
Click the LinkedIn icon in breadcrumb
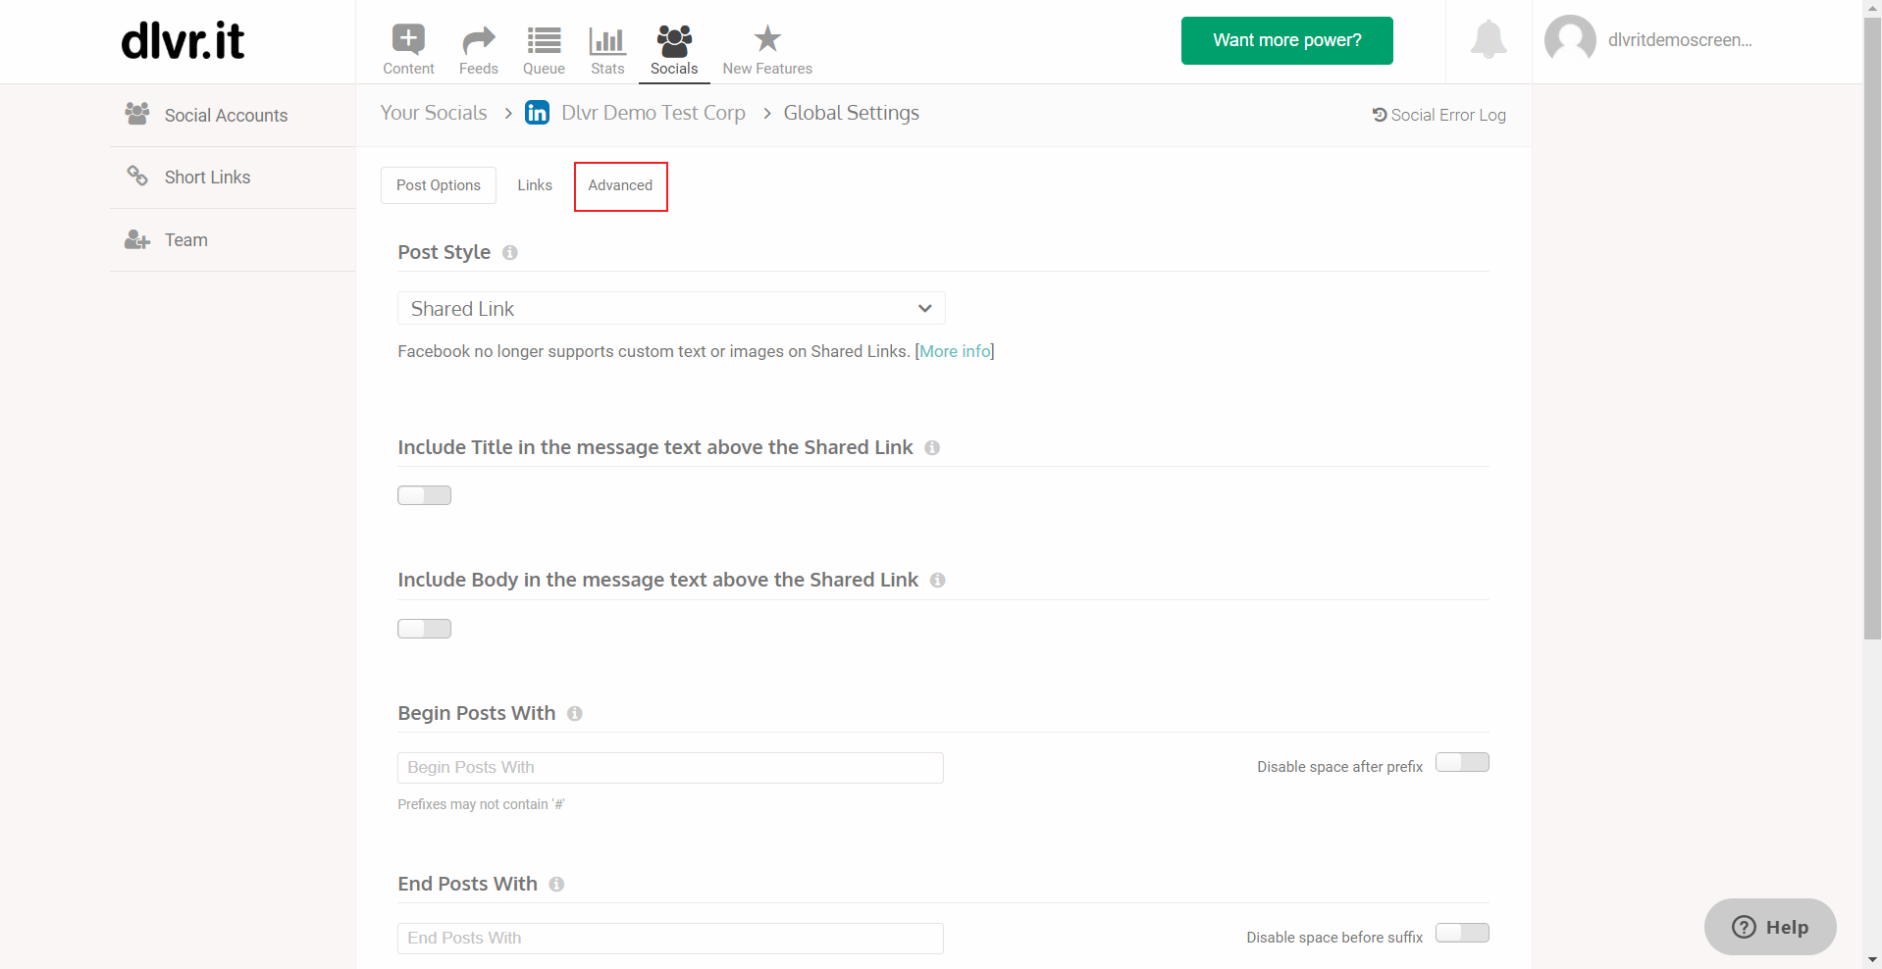click(537, 113)
